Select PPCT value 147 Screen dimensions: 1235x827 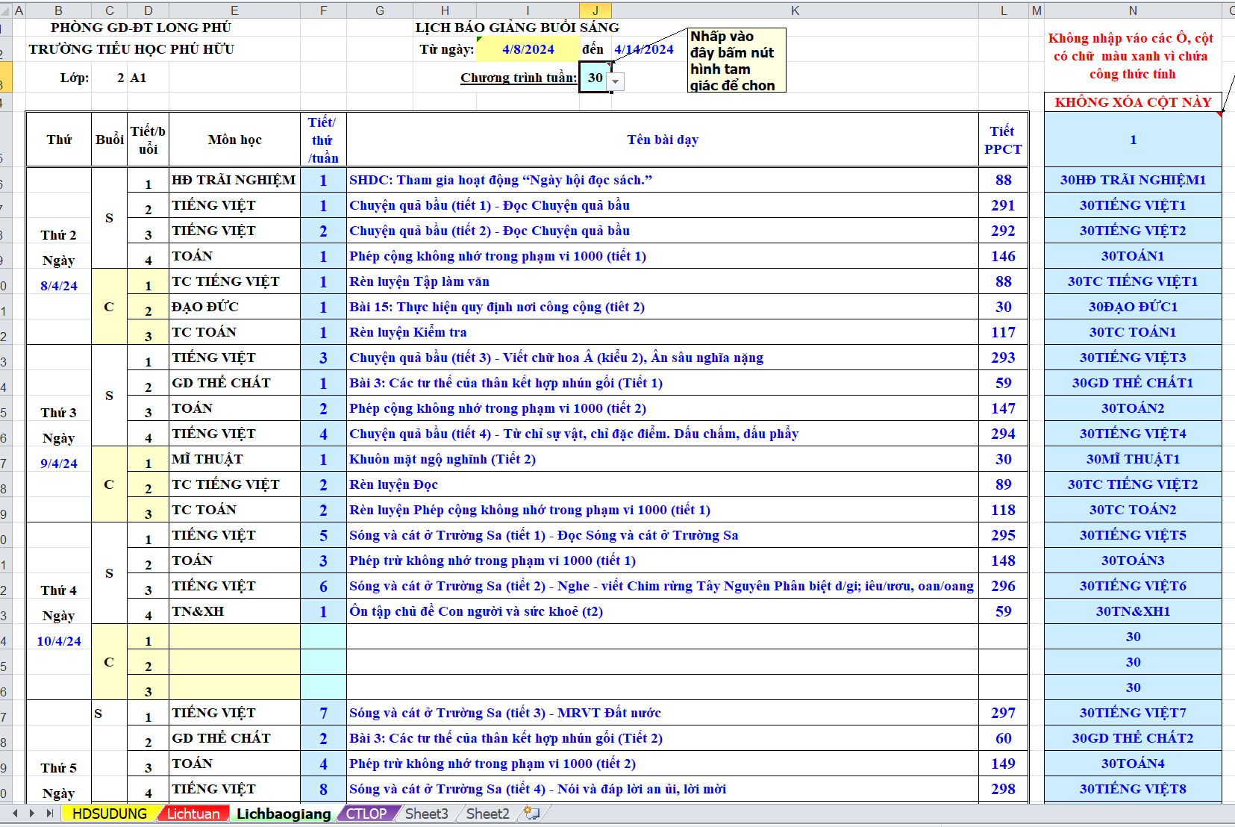tap(1003, 408)
